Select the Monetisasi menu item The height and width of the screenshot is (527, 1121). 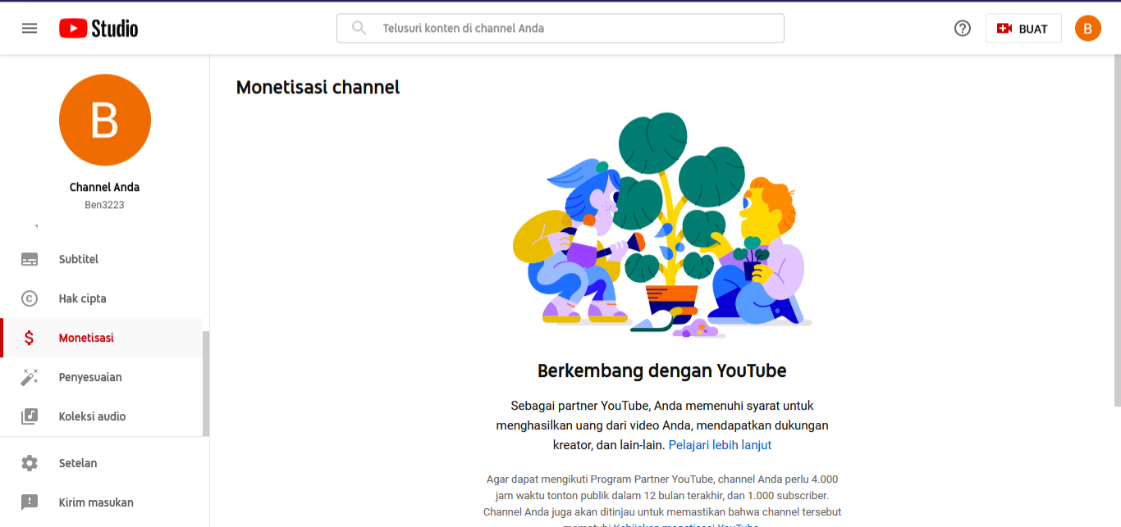pyautogui.click(x=102, y=338)
